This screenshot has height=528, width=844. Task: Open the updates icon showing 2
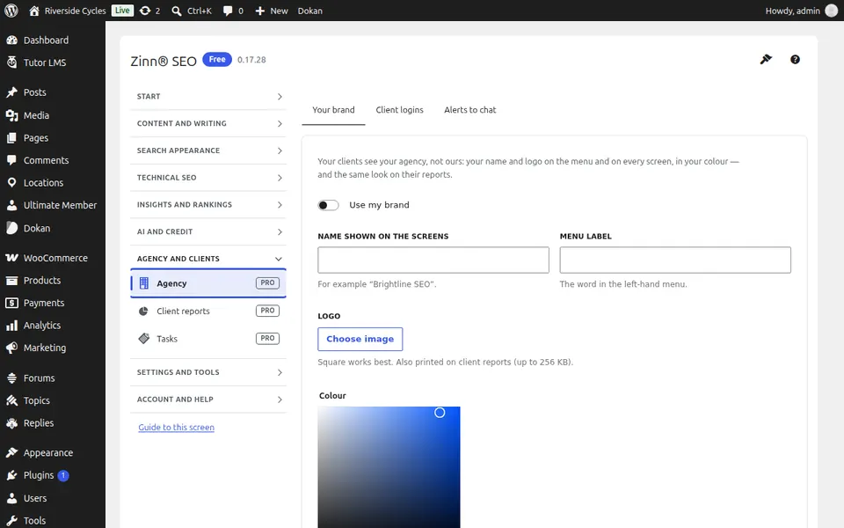click(x=149, y=11)
